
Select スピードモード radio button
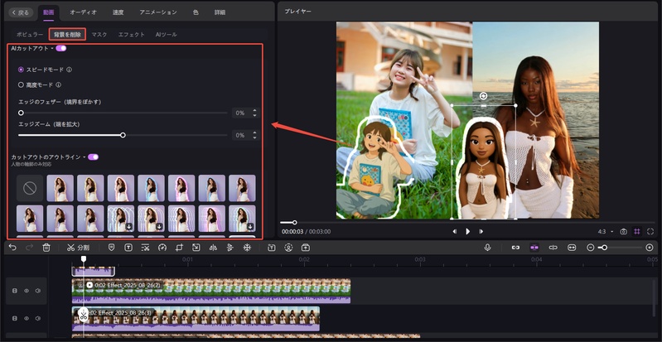click(21, 70)
